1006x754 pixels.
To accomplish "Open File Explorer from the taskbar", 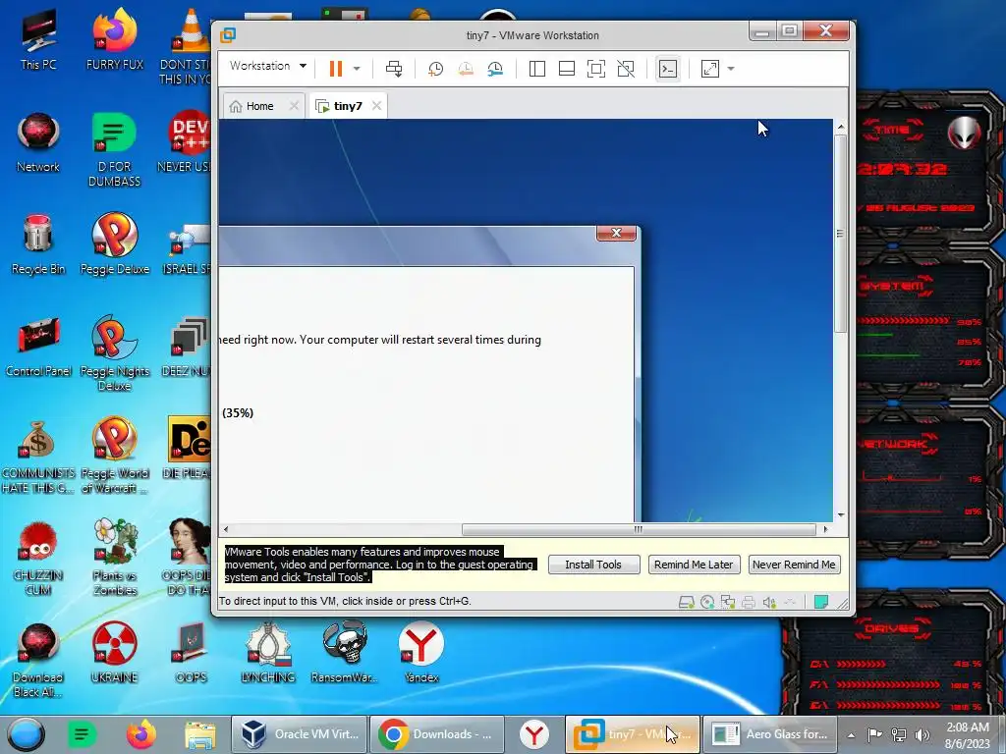I will click(199, 734).
